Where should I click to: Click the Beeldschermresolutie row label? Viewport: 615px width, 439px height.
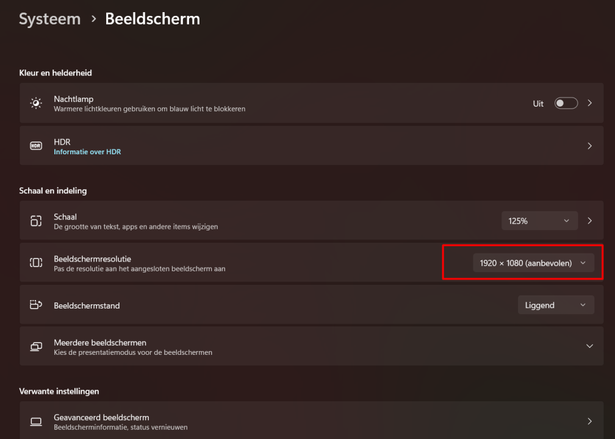92,259
